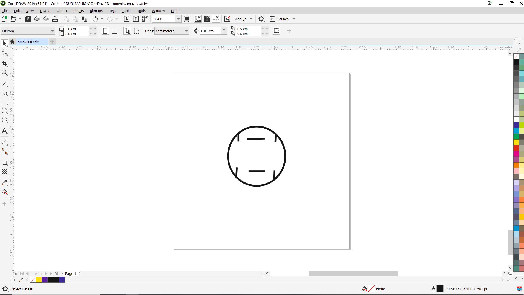Open the zoom level dropdown
Image resolution: width=524 pixels, height=295 pixels.
click(178, 19)
